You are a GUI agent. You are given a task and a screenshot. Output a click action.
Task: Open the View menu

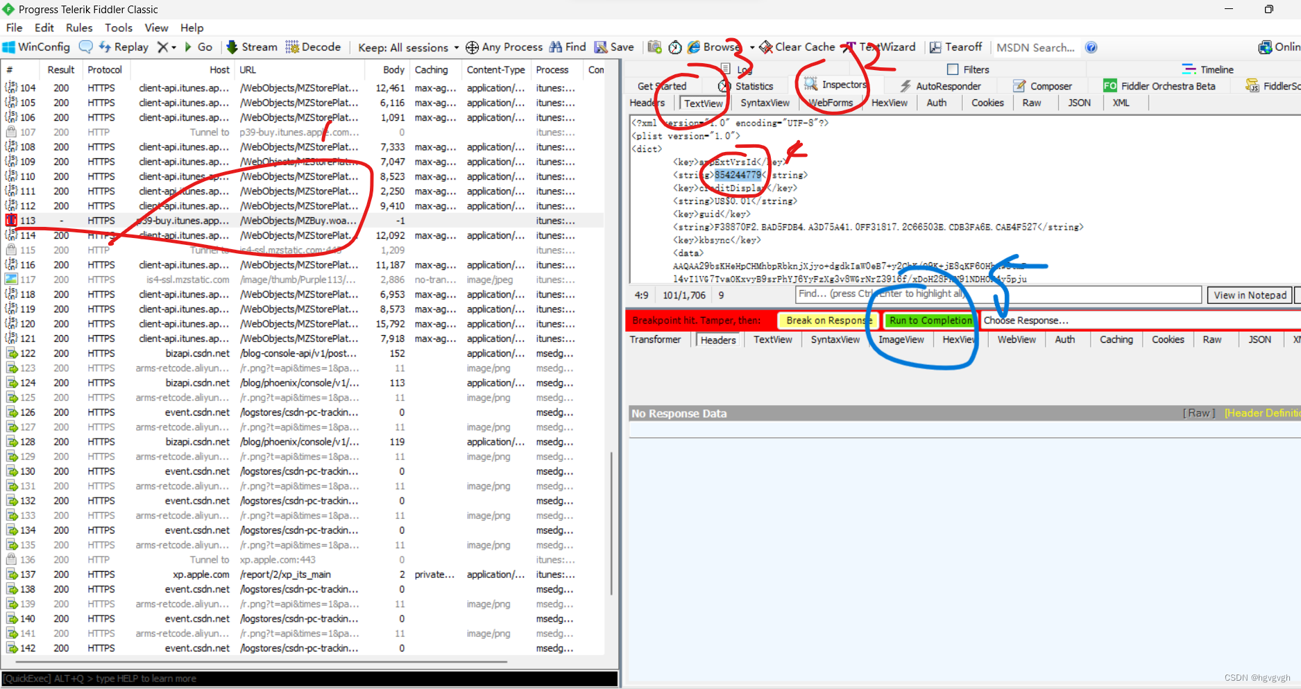coord(157,28)
